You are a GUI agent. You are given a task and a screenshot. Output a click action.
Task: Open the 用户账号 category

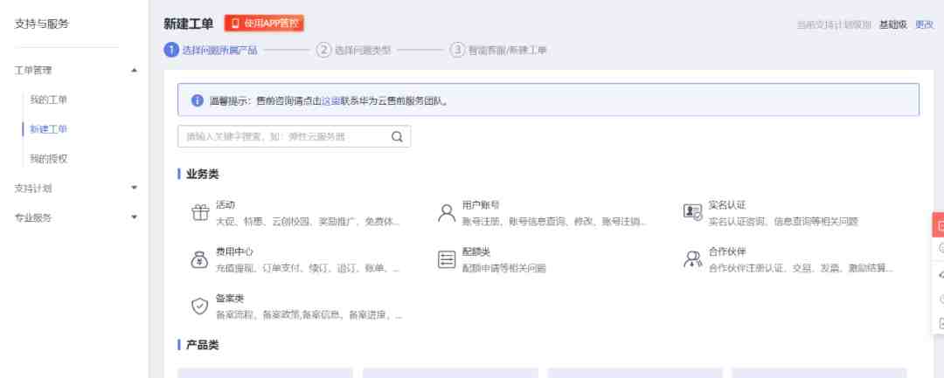(481, 205)
